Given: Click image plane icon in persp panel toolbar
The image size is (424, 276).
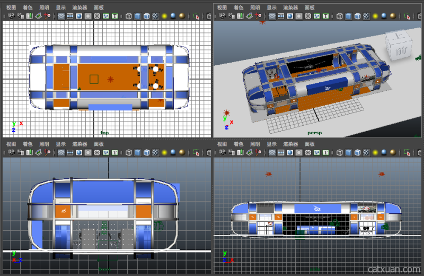Looking at the screenshot, I should point(250,16).
